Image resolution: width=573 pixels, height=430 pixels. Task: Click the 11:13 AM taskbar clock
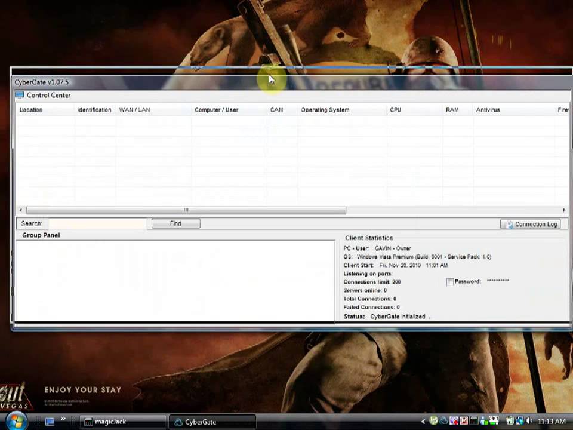tap(552, 422)
